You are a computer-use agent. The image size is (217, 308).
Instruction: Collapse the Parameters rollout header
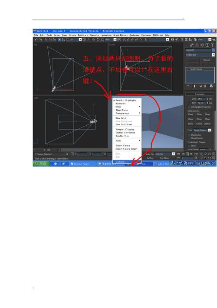pos(200,94)
